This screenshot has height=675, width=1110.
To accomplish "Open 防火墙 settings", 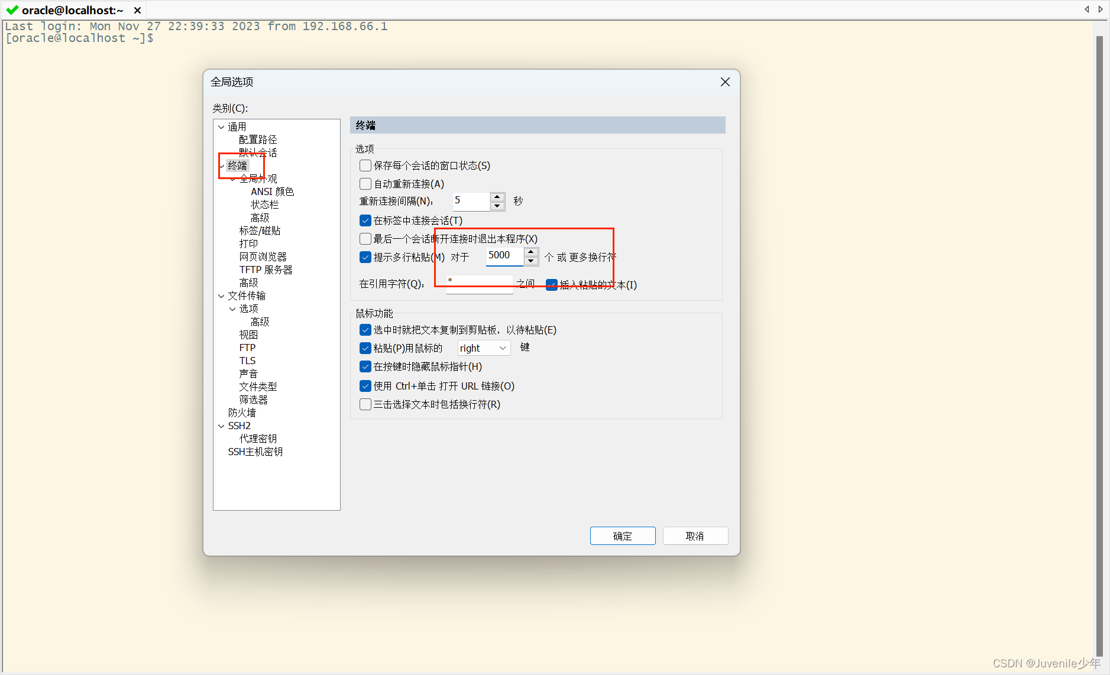I will pos(242,413).
